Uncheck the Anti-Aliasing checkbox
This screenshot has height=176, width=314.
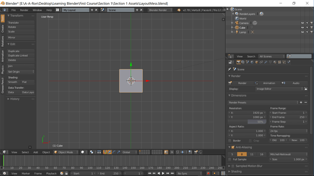[233, 147]
